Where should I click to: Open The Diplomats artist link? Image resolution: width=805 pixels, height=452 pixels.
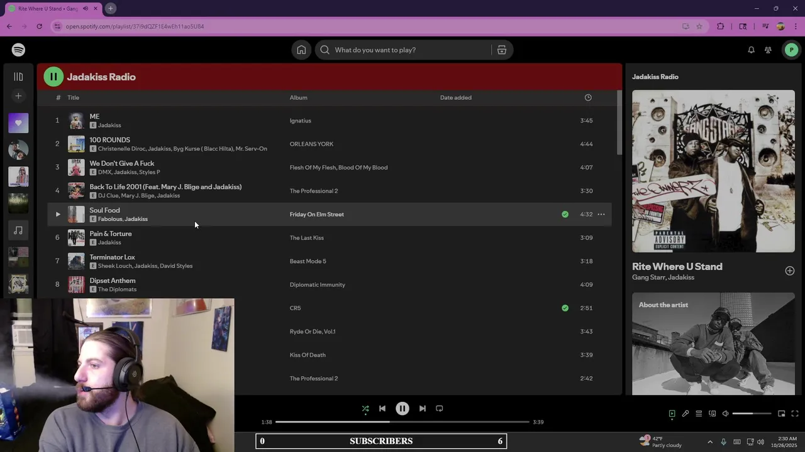tap(117, 289)
